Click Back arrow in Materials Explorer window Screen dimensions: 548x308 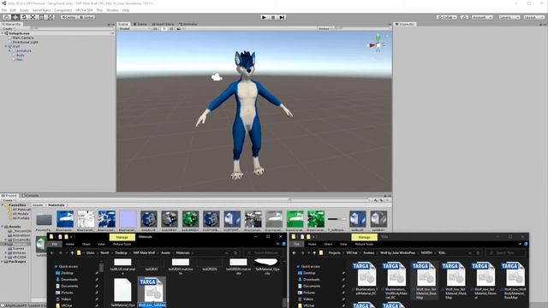pyautogui.click(x=52, y=253)
